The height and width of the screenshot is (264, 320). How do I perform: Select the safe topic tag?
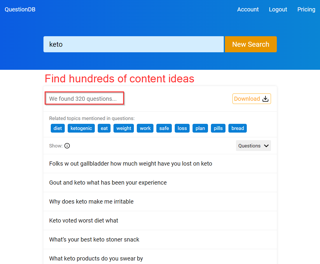click(164, 128)
